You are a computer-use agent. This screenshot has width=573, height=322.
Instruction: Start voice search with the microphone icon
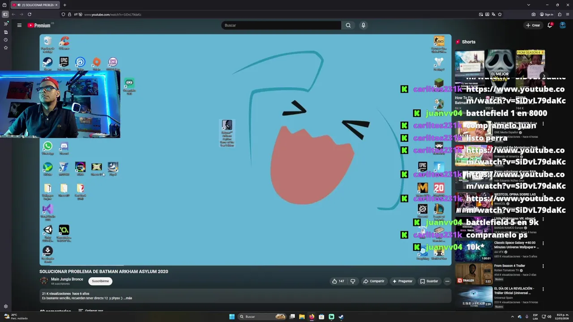pyautogui.click(x=363, y=25)
